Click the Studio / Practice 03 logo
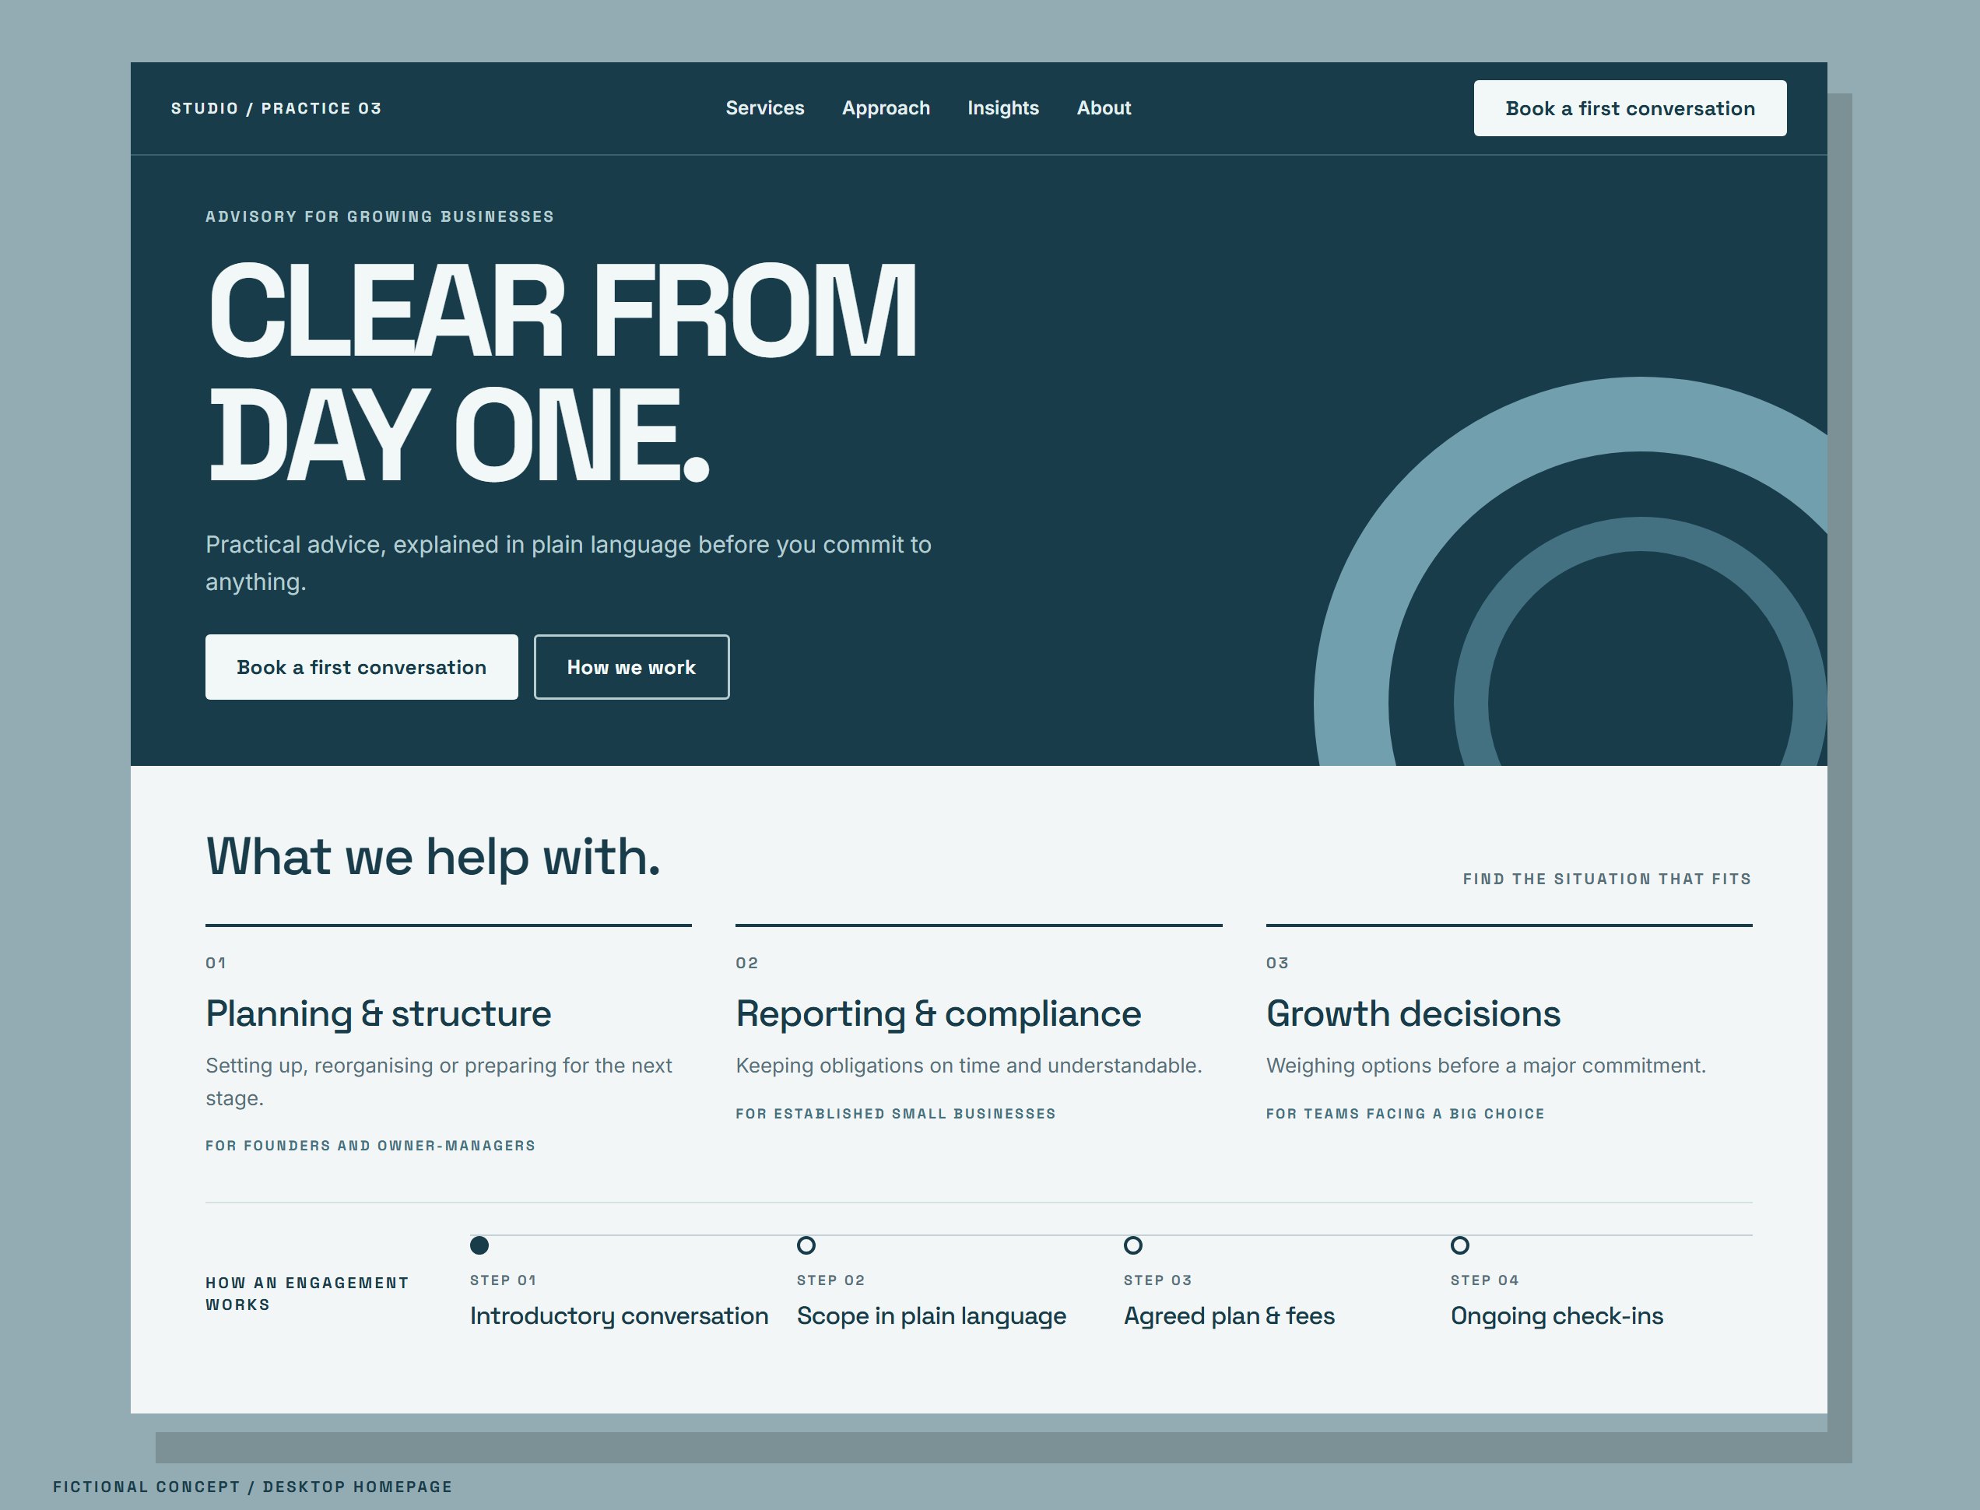 click(x=276, y=108)
